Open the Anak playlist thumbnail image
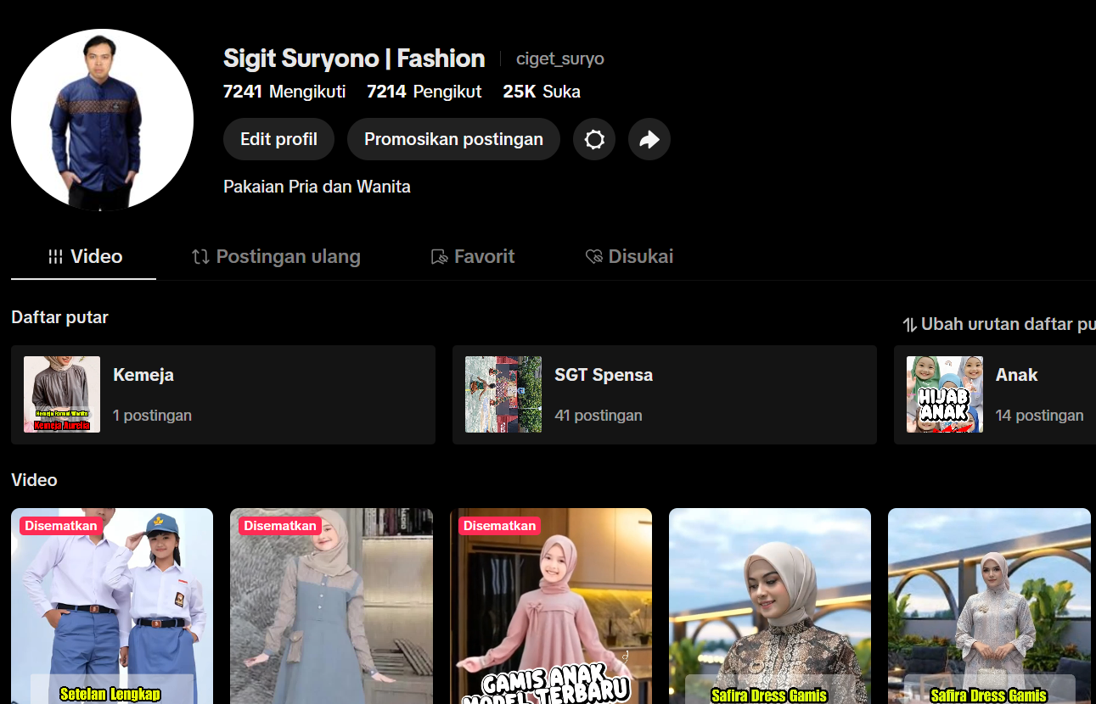This screenshot has height=704, width=1096. 945,394
